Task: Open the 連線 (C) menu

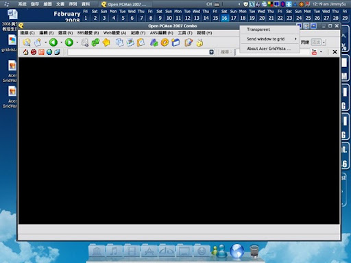Action: point(27,33)
